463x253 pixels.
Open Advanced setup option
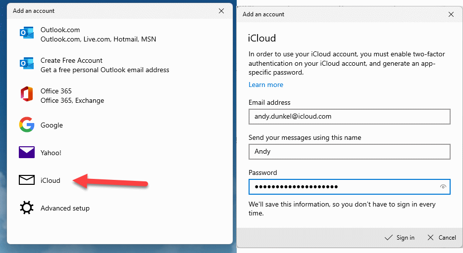(x=120, y=208)
